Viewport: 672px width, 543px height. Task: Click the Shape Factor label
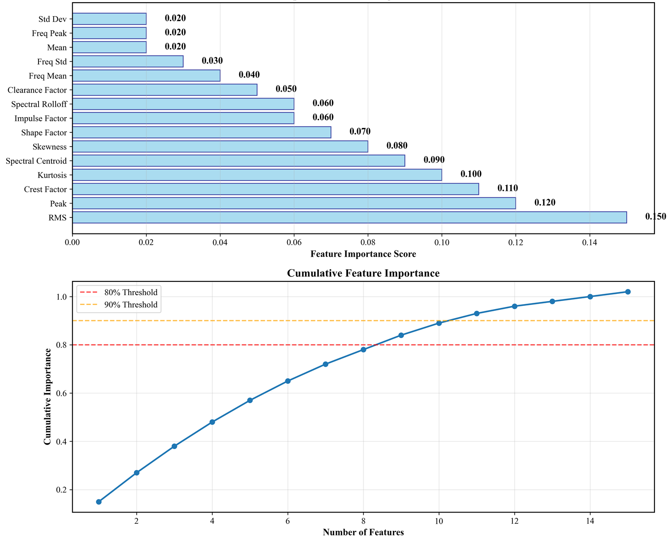click(44, 133)
